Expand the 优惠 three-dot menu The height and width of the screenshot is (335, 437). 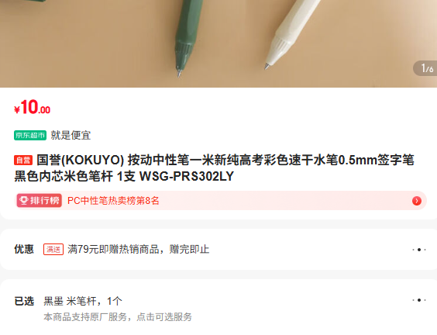point(419,250)
